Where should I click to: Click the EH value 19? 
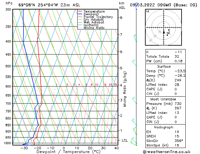177,132
